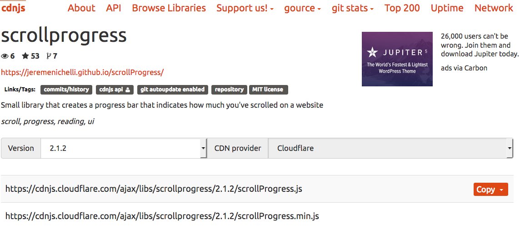Expand the git stats menu
Viewport: 520px width, 240px height.
click(353, 8)
